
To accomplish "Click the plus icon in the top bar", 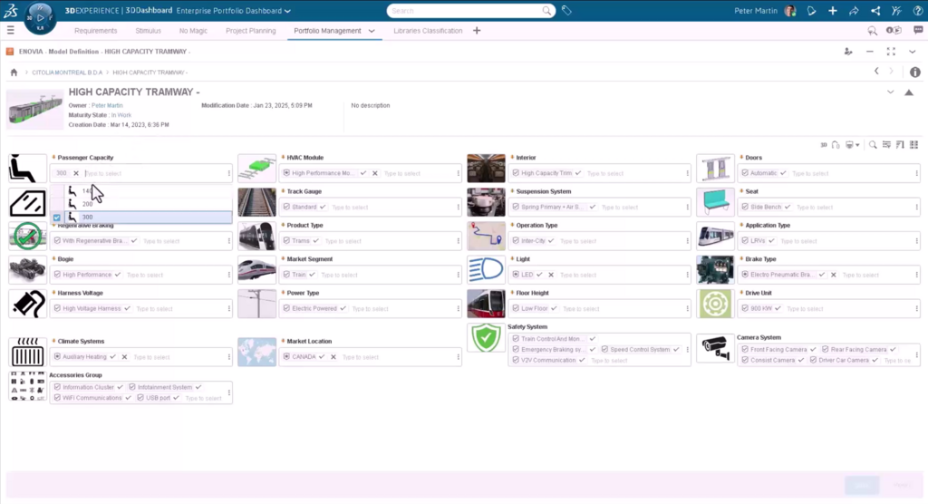I will (833, 11).
